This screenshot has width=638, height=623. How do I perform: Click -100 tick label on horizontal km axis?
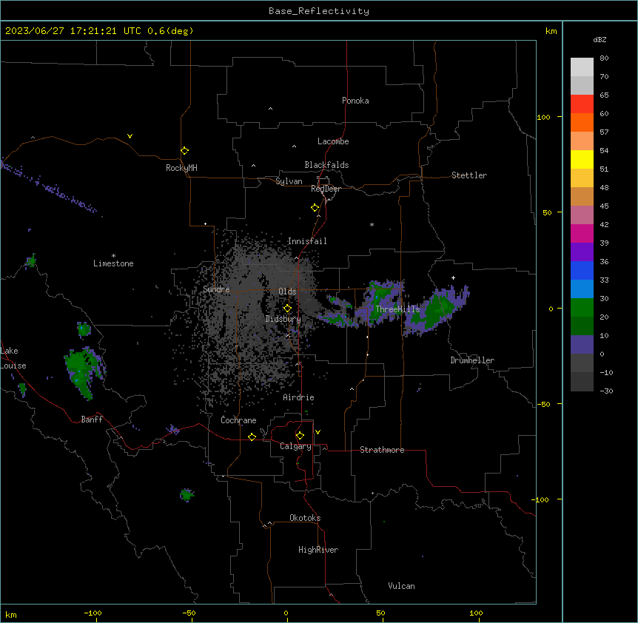pos(93,613)
